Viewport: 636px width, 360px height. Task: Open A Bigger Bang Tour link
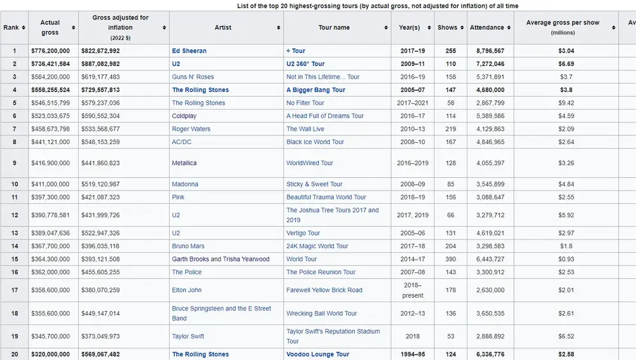pos(315,90)
